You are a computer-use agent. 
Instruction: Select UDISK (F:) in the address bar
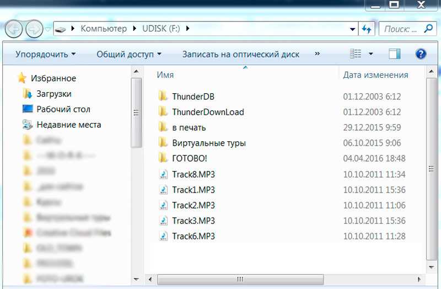tap(161, 29)
